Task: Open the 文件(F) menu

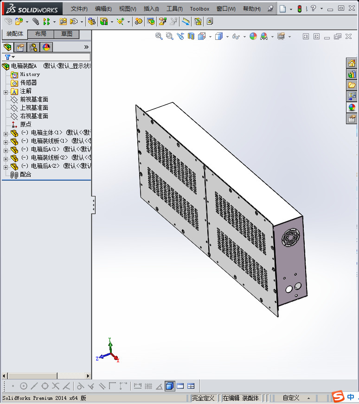Action: coord(79,9)
